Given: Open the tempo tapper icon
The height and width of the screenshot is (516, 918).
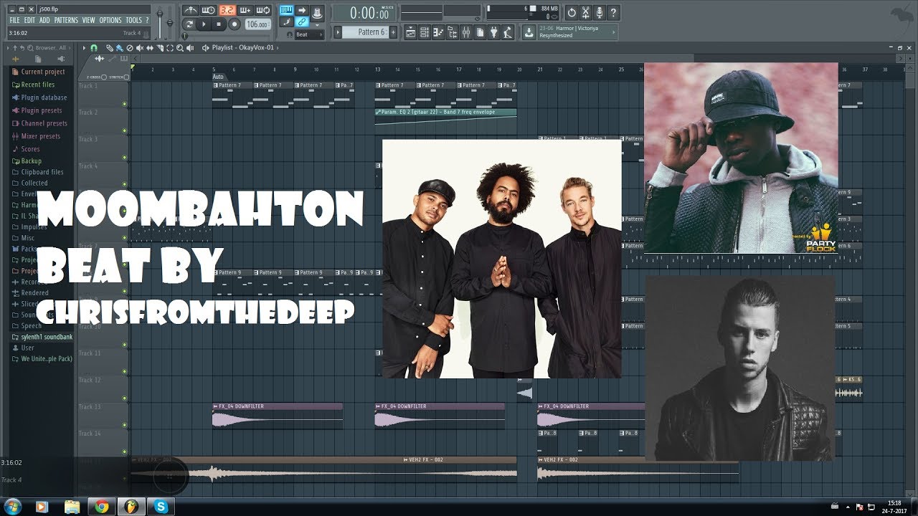Looking at the screenshot, I should pos(508,32).
